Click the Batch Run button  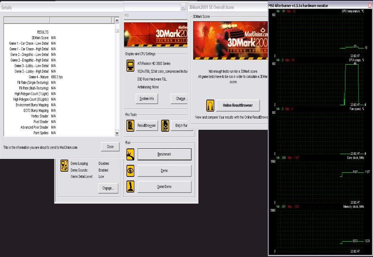[181, 125]
